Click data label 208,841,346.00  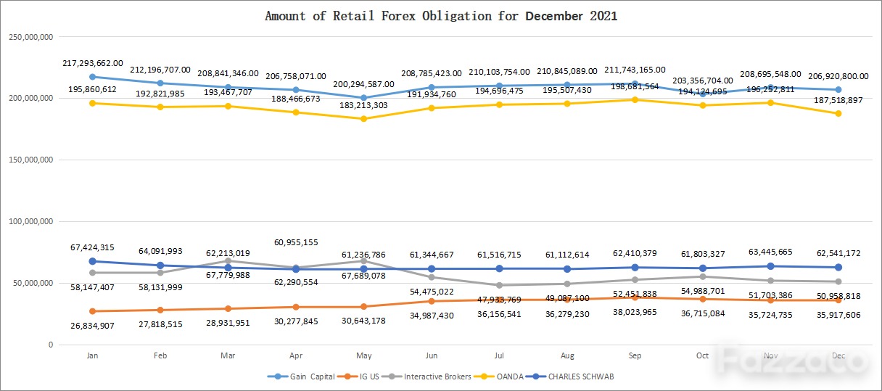(228, 74)
